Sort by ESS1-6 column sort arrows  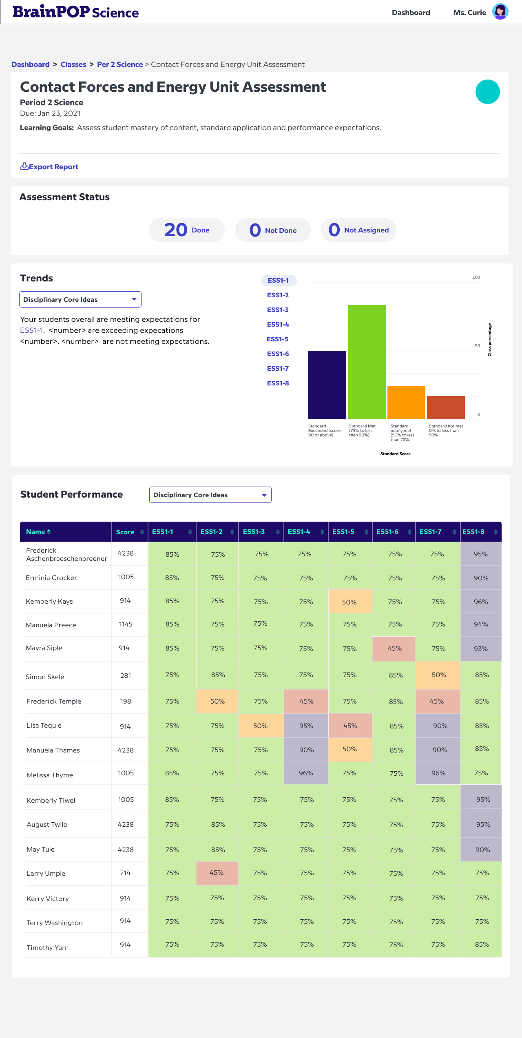[x=409, y=532]
